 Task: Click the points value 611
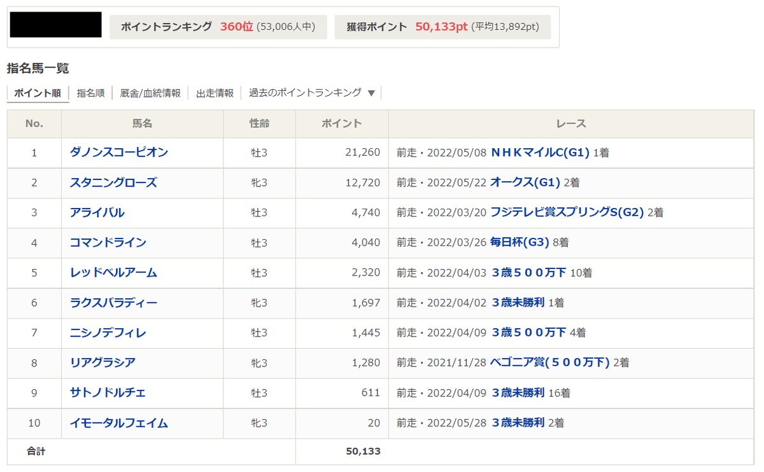click(371, 392)
